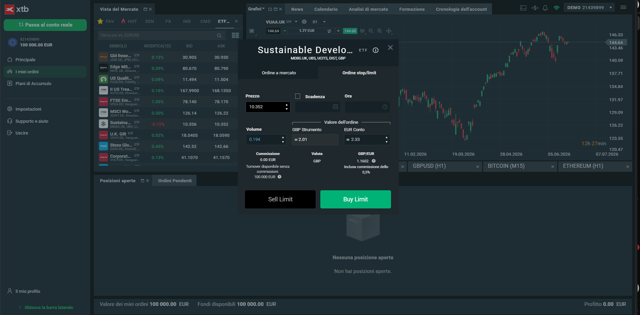
Task: Click the green 144.68 buy price button
Action: pos(350,31)
